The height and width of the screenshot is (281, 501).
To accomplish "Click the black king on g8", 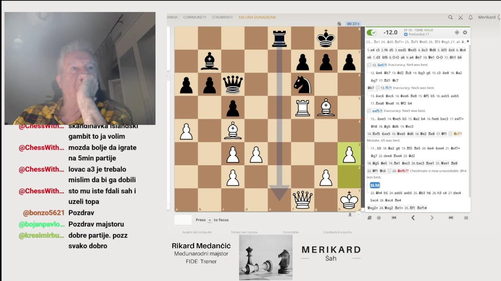I will (326, 38).
